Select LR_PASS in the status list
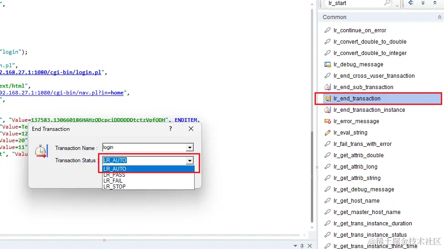This screenshot has width=444, height=249. 148,175
